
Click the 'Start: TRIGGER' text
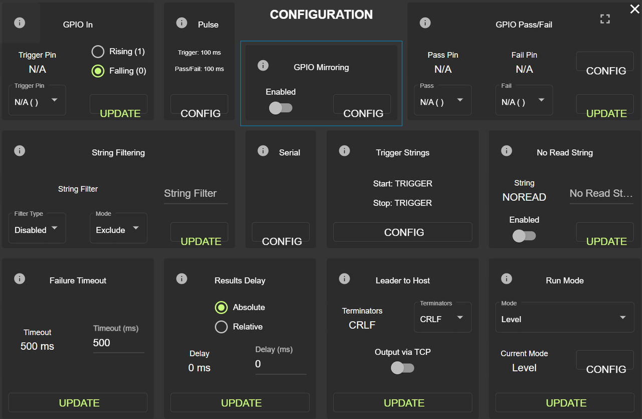tap(403, 184)
